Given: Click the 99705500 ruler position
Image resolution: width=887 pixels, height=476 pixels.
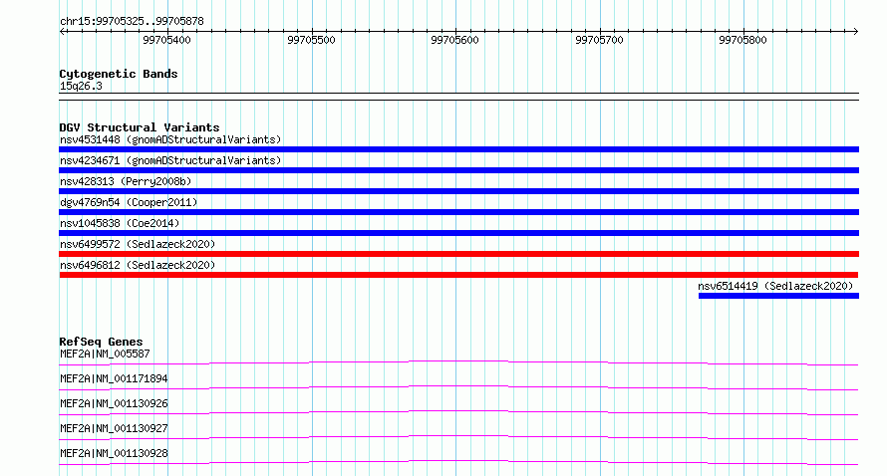Looking at the screenshot, I should [311, 40].
